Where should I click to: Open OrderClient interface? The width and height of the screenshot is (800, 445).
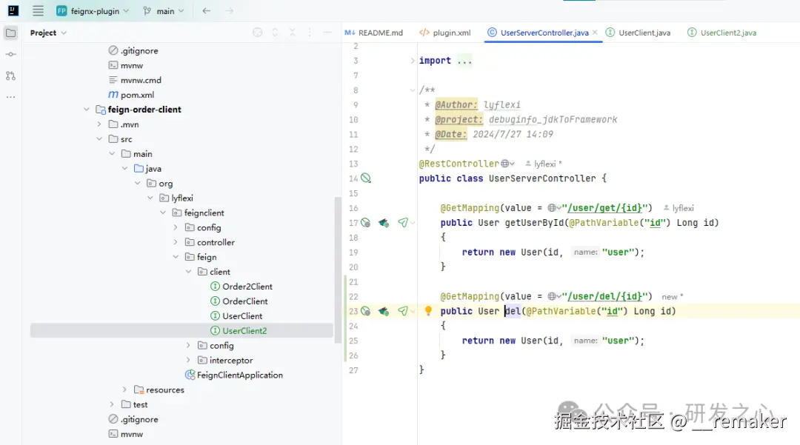click(x=239, y=301)
